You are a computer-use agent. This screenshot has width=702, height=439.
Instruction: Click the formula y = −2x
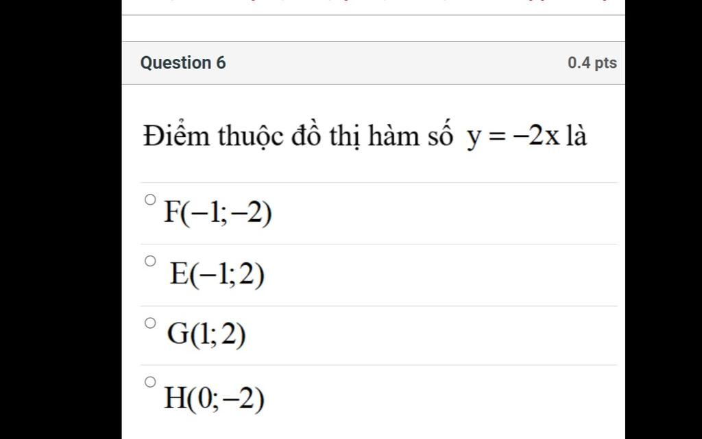click(513, 136)
